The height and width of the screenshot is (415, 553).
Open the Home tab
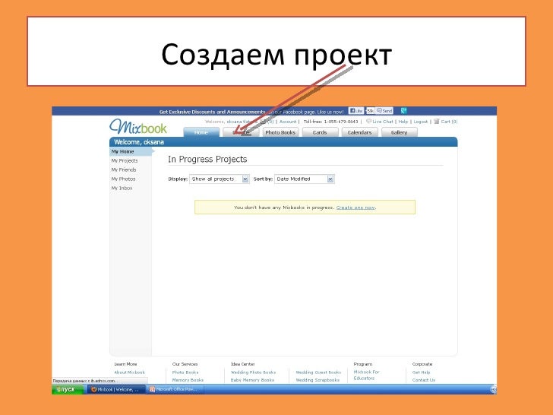[x=201, y=132]
